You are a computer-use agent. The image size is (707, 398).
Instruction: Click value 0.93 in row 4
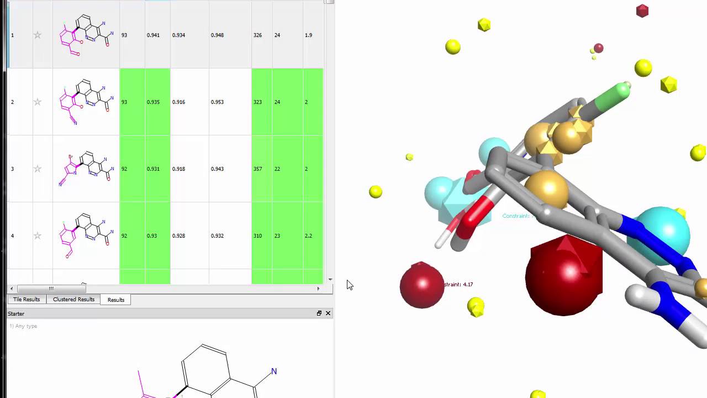click(x=151, y=235)
